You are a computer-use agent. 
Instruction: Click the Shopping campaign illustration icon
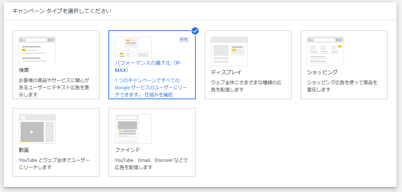(325, 51)
